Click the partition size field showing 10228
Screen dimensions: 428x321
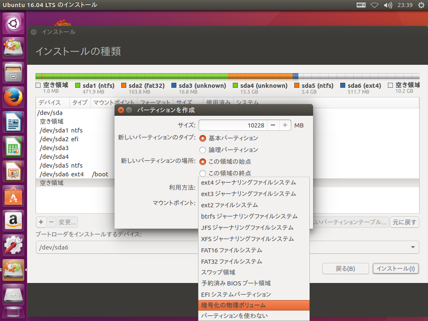tap(233, 125)
